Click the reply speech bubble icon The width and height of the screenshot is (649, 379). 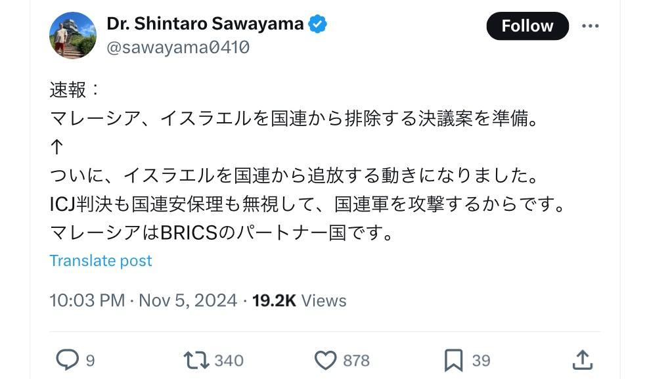click(x=68, y=359)
